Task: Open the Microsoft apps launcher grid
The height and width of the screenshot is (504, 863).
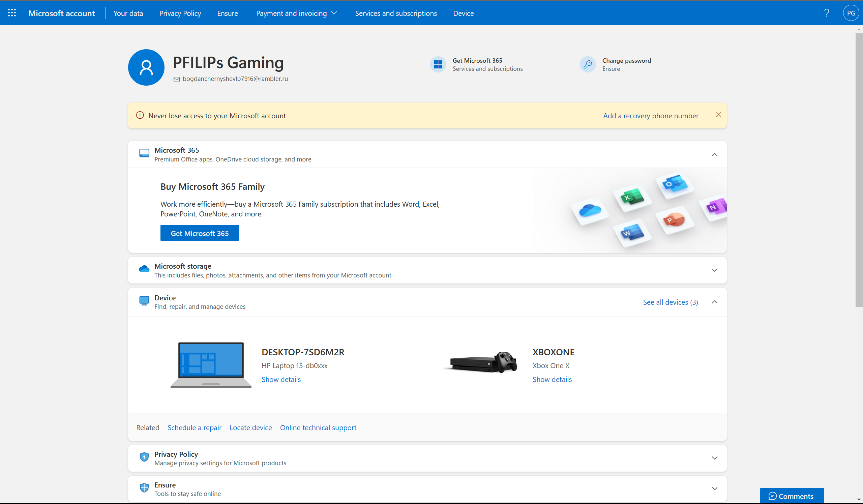Action: 12,13
